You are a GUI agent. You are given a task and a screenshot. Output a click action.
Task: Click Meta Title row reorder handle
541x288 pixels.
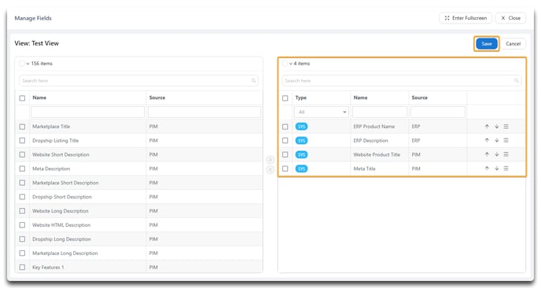pos(506,169)
